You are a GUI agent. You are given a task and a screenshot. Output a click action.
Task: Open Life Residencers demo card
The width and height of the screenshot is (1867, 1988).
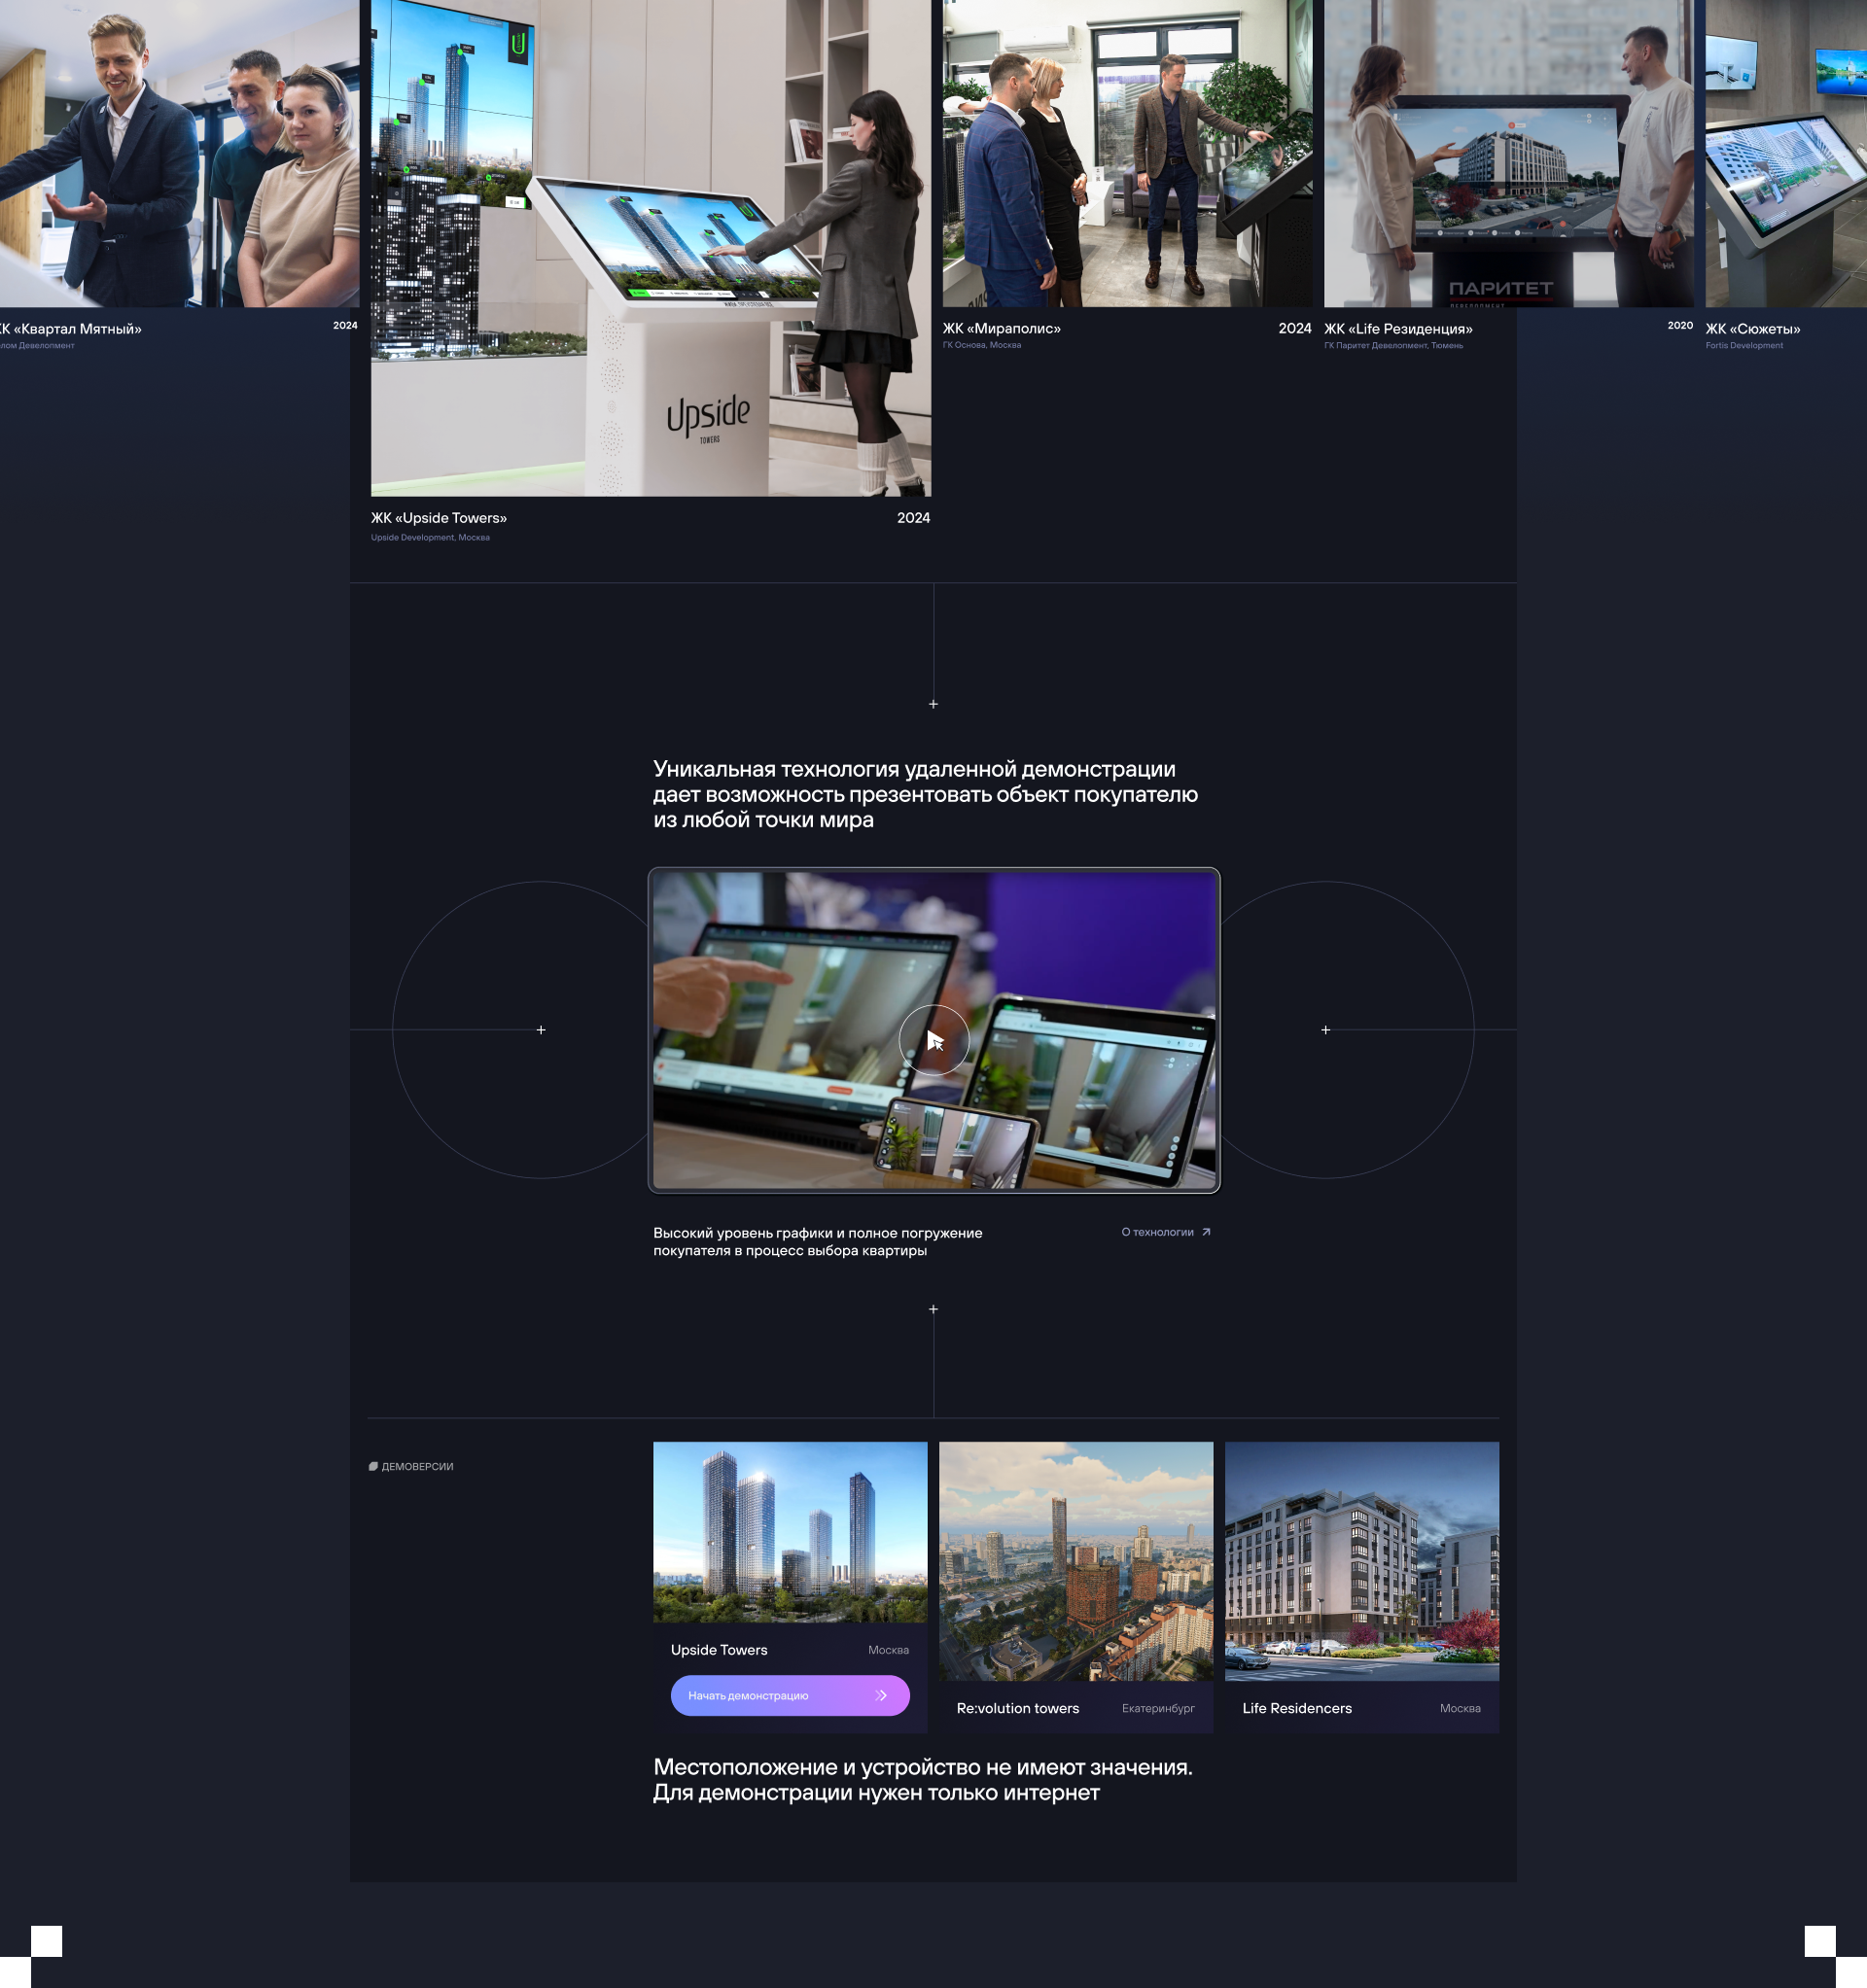point(1361,1560)
